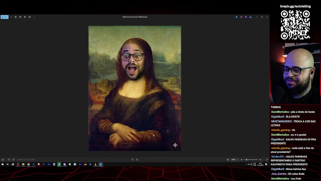Delete the image with the trash icon
Screen dimensions: 321x181
[x=16, y=17]
